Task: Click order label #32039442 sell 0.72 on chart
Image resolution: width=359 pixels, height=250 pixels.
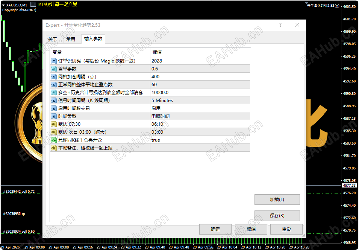Action: (19, 192)
